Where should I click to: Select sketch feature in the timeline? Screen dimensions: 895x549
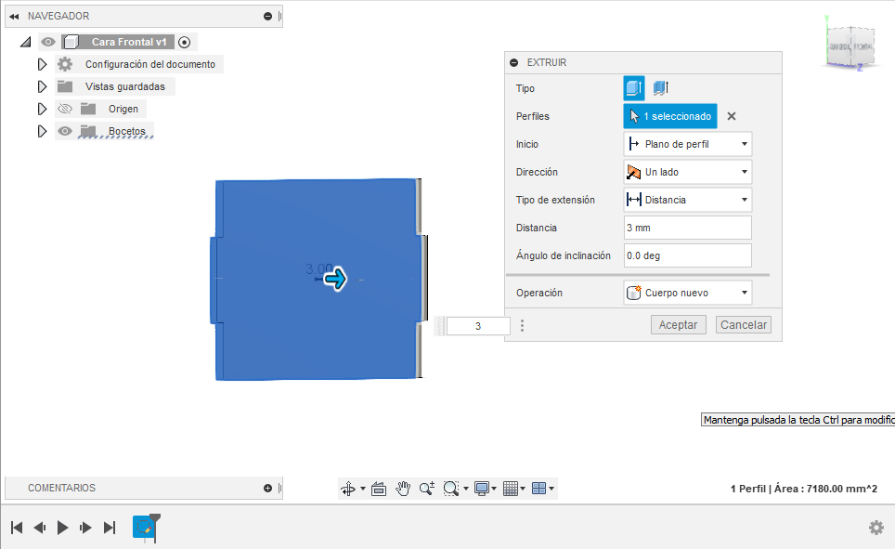tap(144, 527)
